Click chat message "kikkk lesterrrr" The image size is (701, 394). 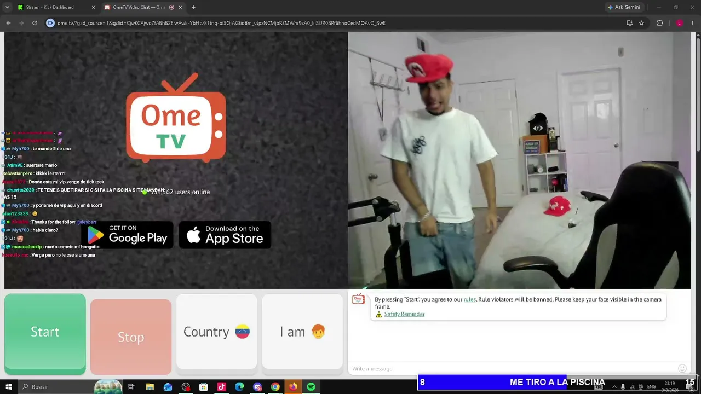(x=50, y=173)
